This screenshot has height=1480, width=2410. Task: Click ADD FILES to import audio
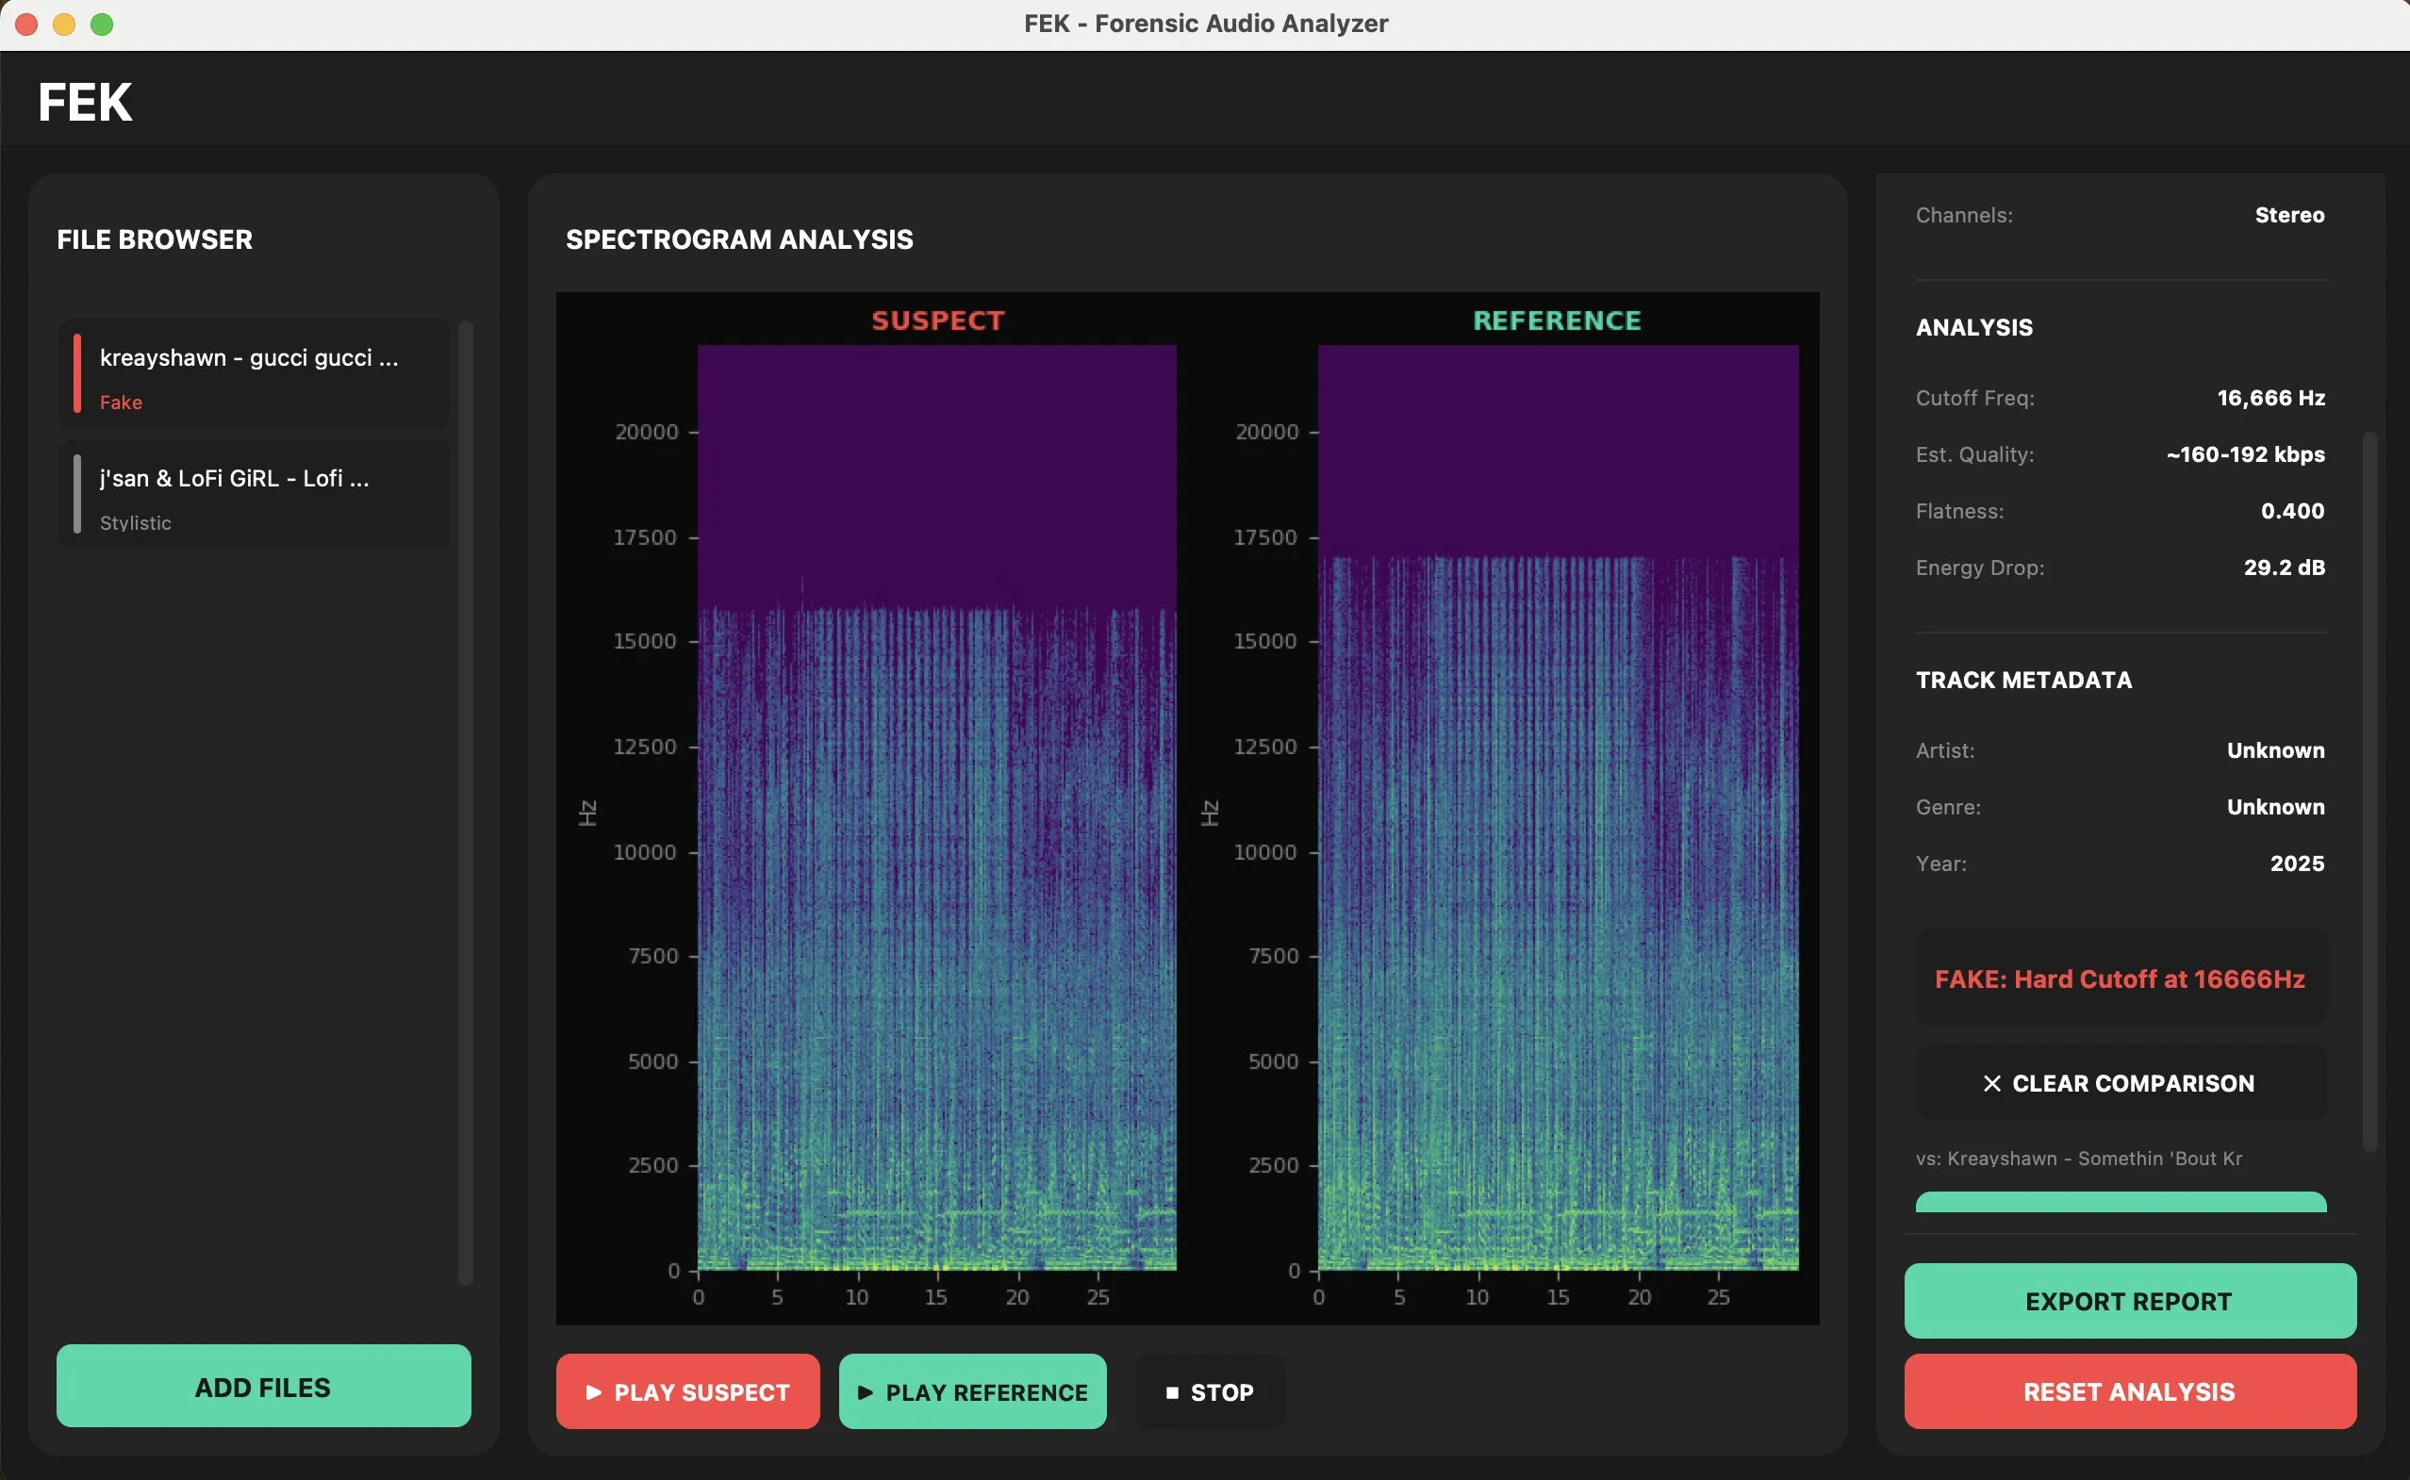coord(262,1387)
